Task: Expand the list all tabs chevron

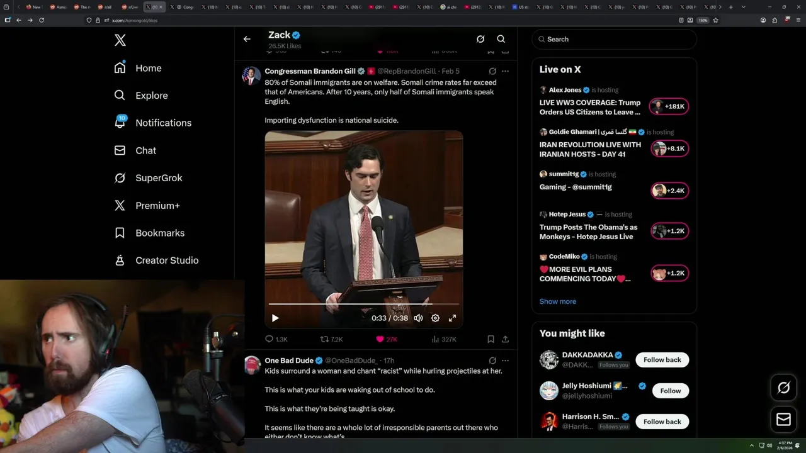Action: [x=744, y=7]
